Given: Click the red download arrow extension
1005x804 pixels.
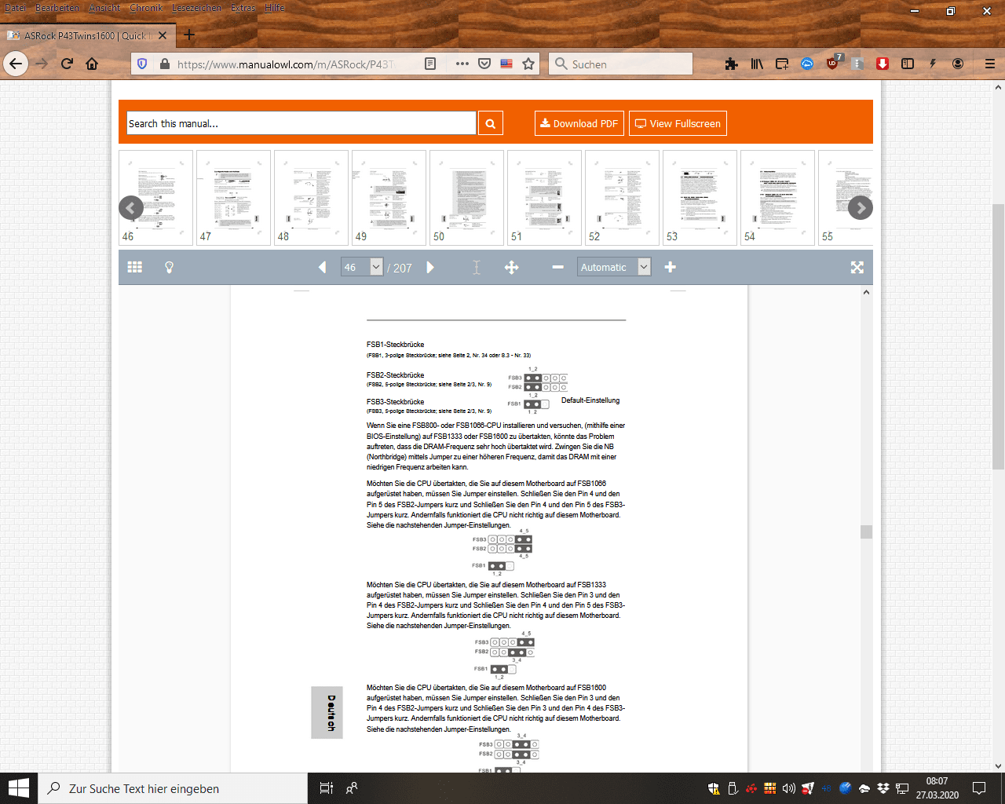Looking at the screenshot, I should coord(883,64).
